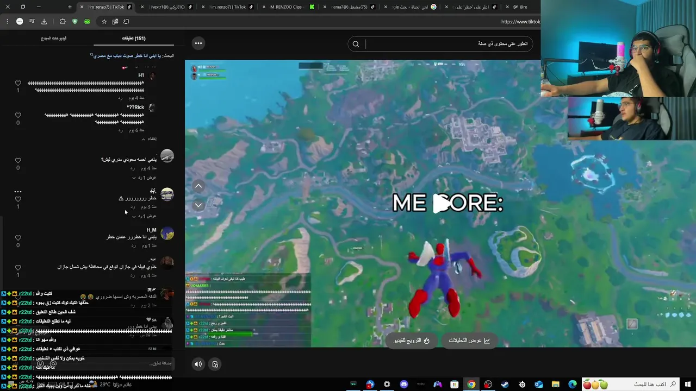696x391 pixels.
Task: Open Discord from taskbar
Action: pos(403,384)
